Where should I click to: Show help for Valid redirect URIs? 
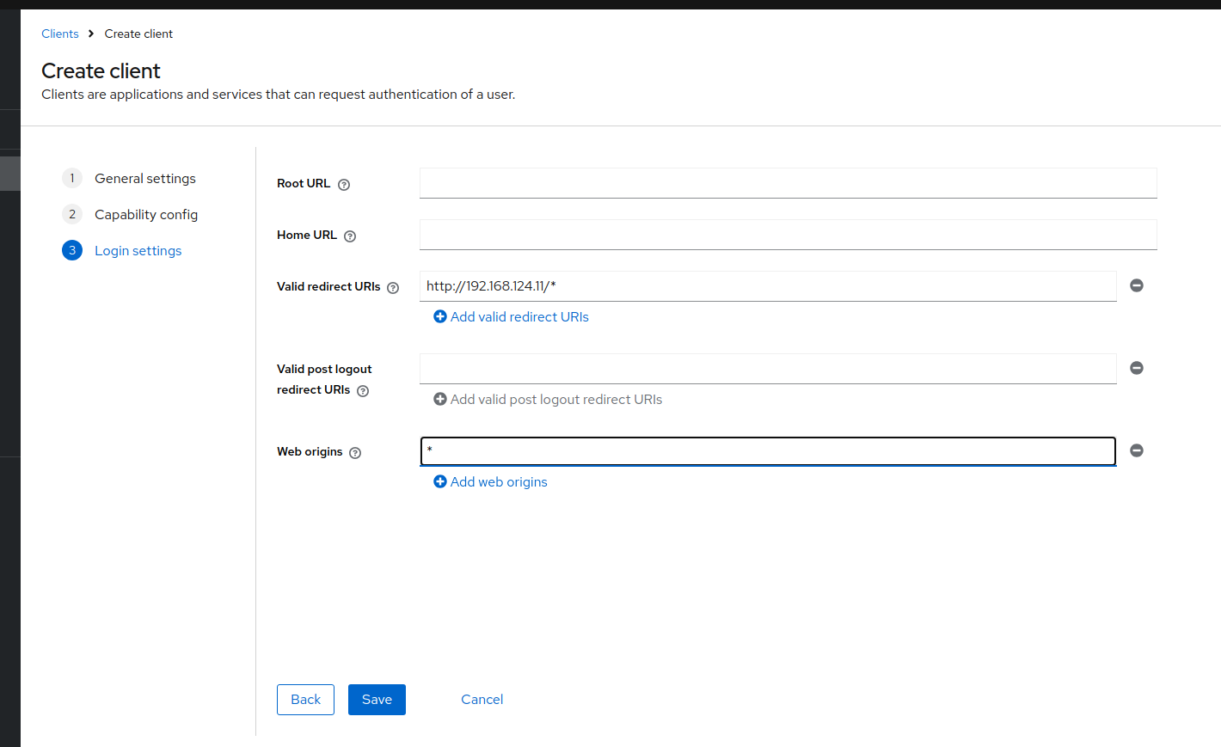(x=393, y=288)
